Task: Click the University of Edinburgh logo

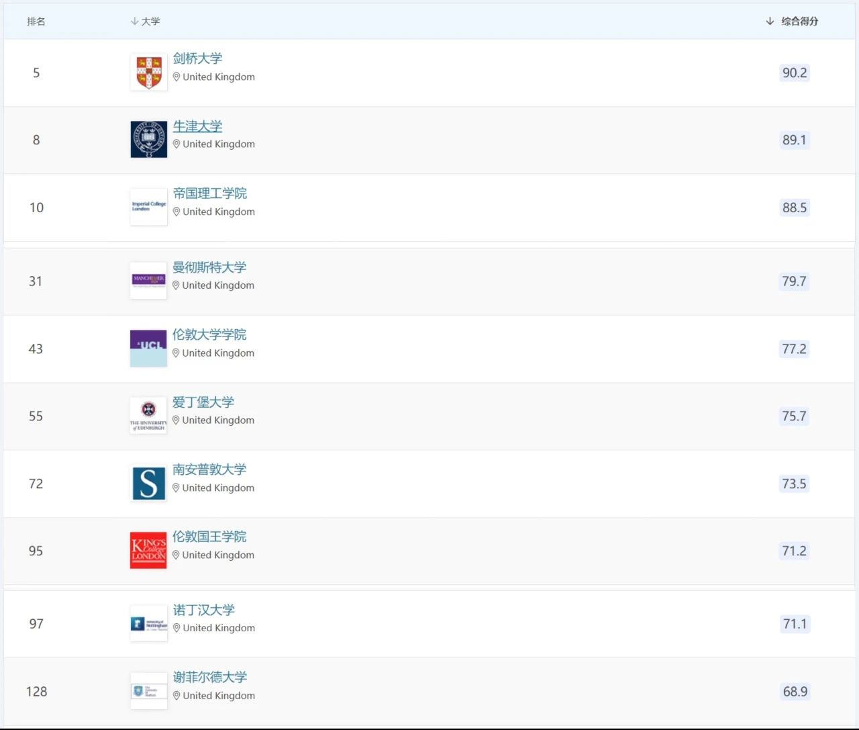Action: pos(148,416)
